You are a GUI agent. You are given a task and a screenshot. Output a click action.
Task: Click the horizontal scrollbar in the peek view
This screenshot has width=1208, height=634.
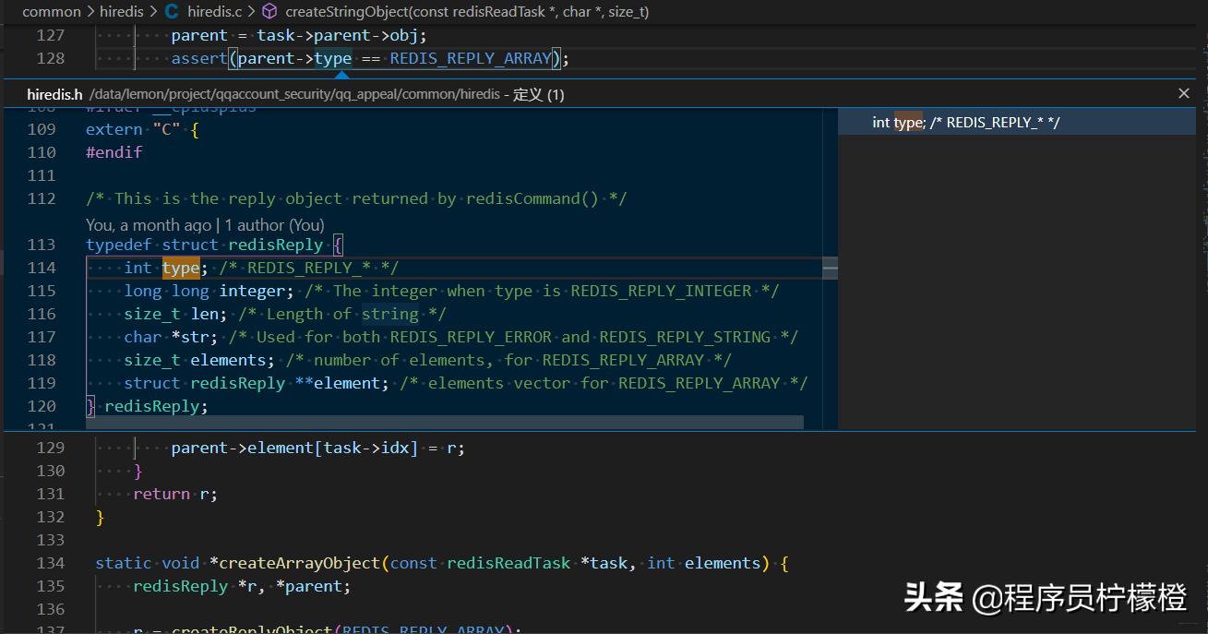[x=443, y=422]
